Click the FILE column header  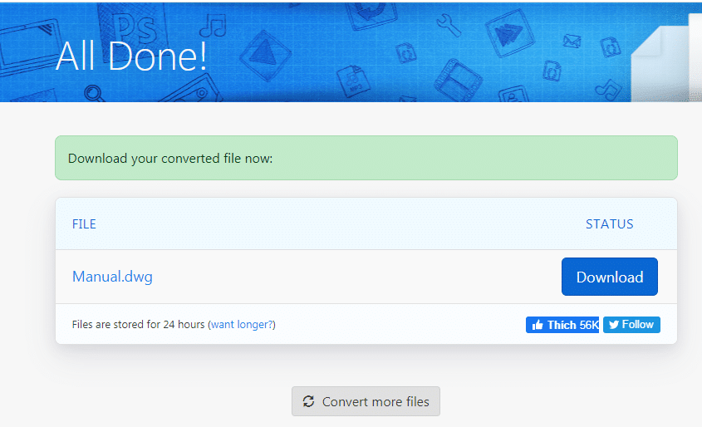click(x=84, y=224)
